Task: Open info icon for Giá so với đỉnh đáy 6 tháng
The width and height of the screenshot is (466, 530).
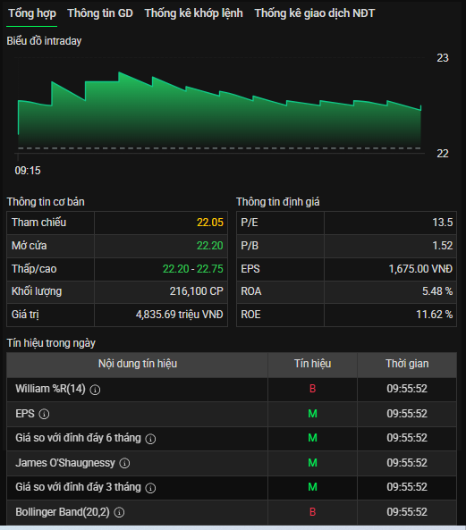Action: click(x=150, y=439)
